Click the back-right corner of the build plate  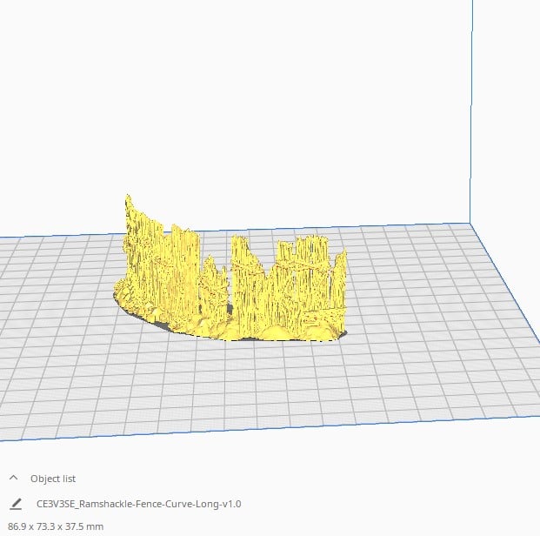pos(470,224)
